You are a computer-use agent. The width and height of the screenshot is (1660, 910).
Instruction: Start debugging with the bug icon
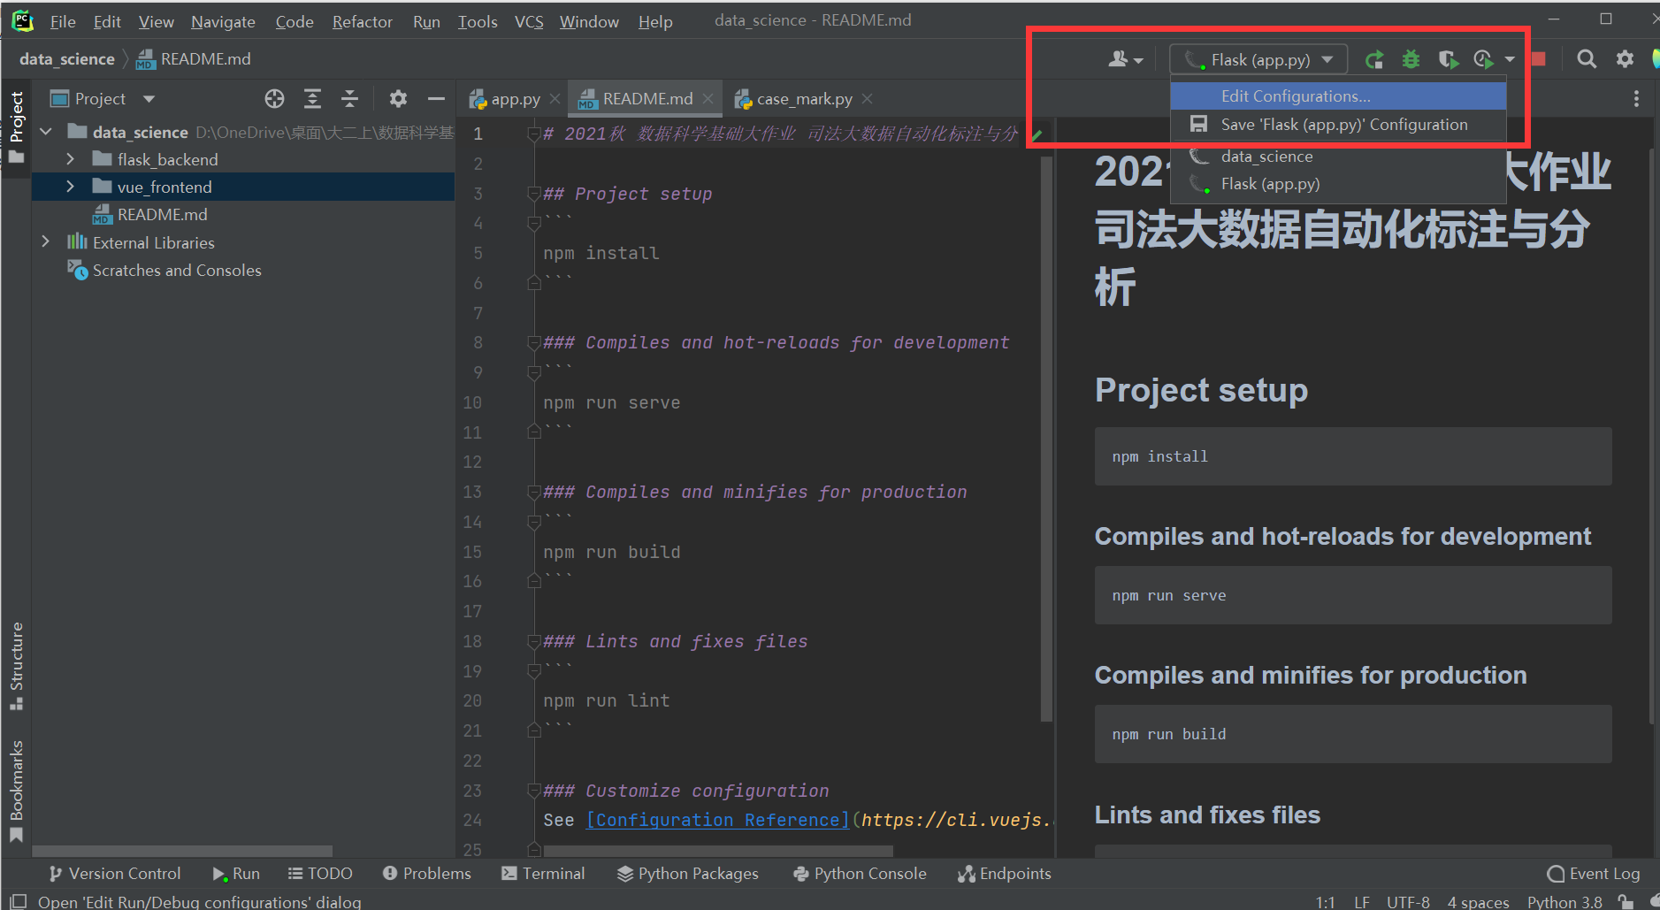[1411, 59]
